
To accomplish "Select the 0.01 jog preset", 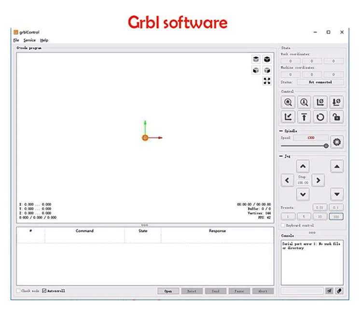I will [320, 207].
